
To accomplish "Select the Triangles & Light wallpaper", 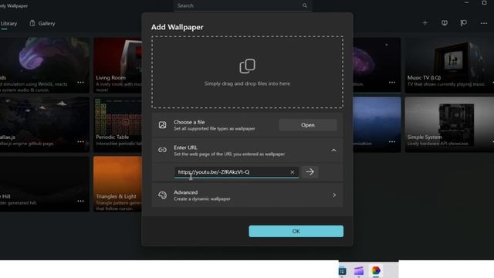I will click(x=118, y=184).
